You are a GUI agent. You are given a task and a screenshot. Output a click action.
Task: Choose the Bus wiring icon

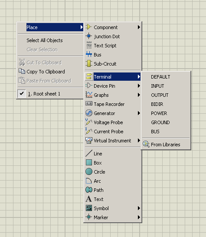(x=89, y=54)
